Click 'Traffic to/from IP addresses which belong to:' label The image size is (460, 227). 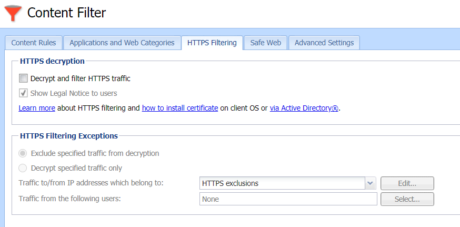click(91, 183)
